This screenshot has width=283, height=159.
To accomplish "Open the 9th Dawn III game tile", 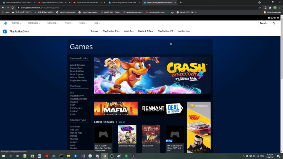I will (x=151, y=139).
